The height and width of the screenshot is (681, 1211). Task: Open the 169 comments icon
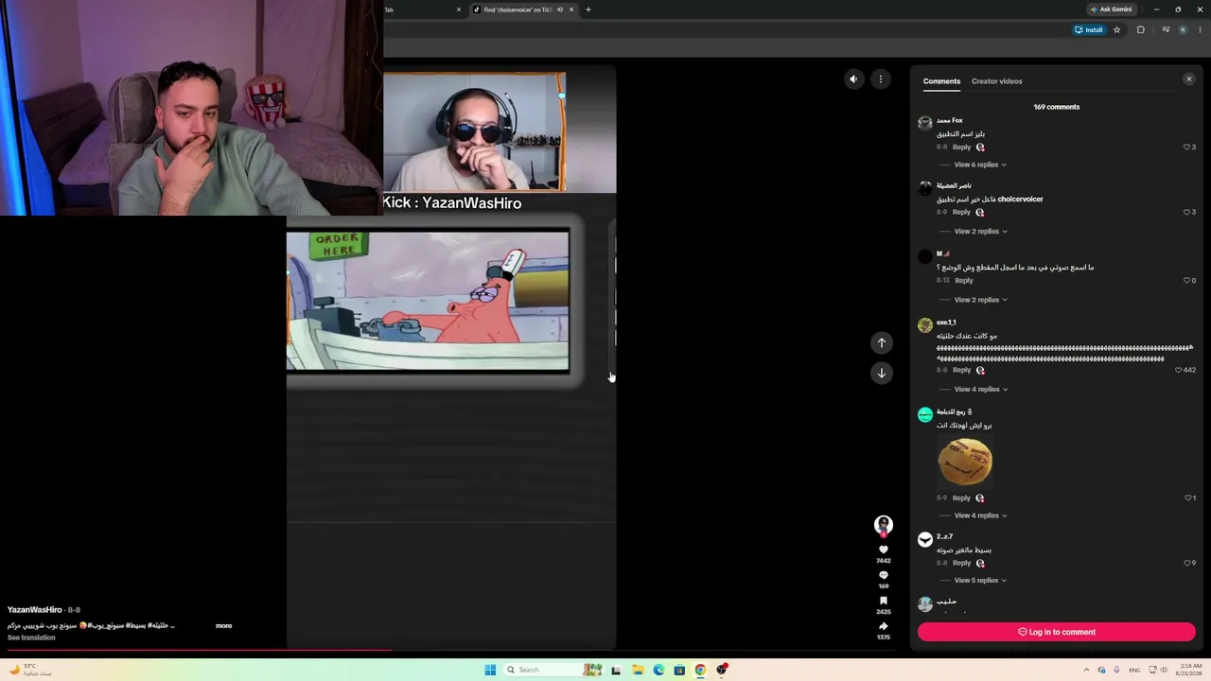tap(884, 575)
